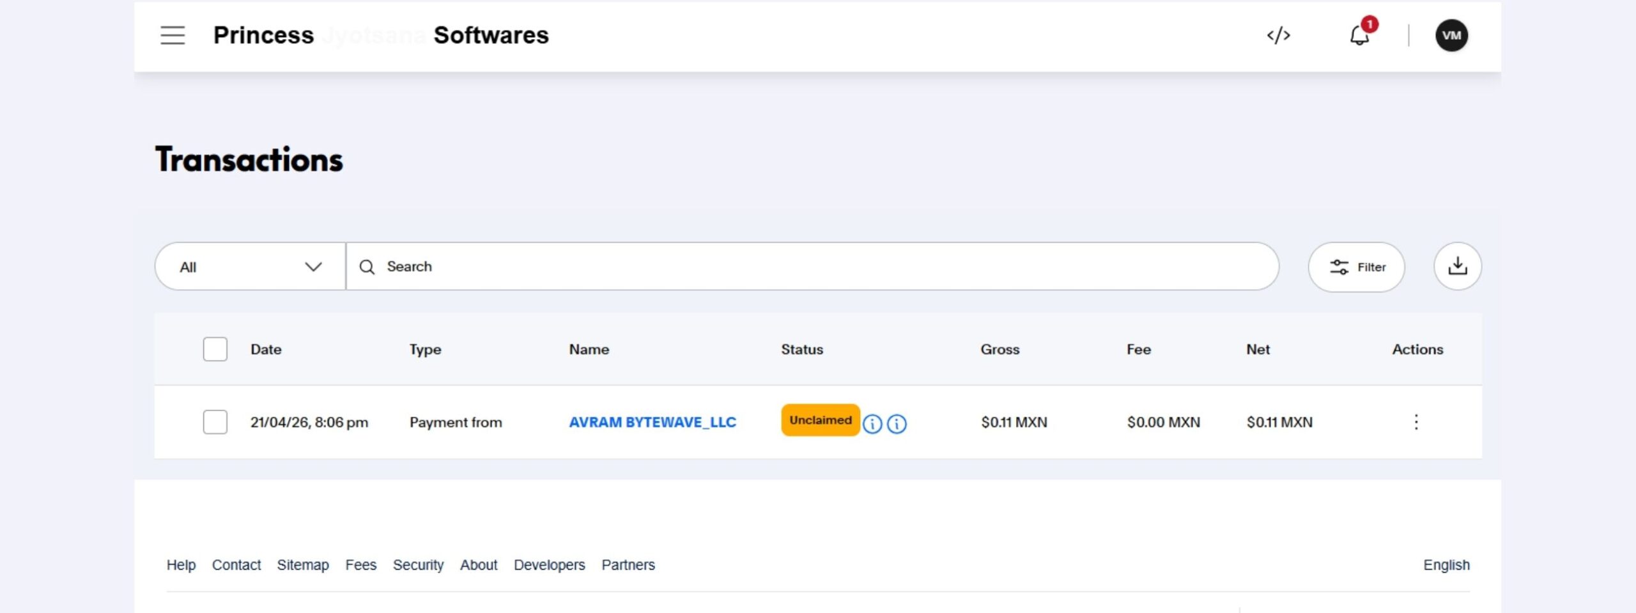Open the hamburger navigation menu
This screenshot has height=613, width=1636.
173,35
